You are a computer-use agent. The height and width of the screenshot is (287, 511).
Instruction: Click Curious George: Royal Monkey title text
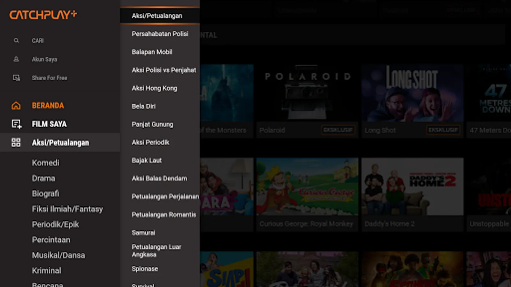[x=306, y=224]
